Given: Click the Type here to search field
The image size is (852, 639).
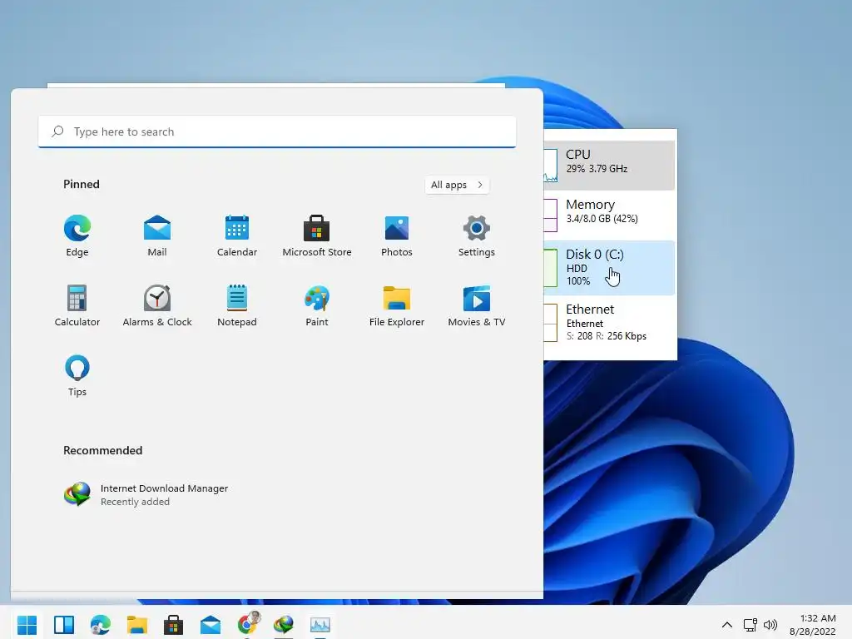Looking at the screenshot, I should coord(277,131).
